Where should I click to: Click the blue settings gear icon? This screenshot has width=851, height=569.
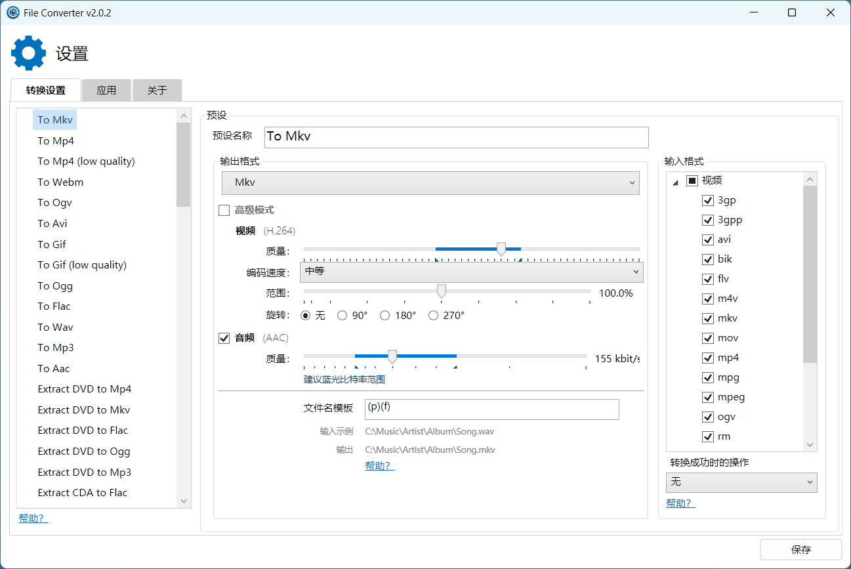pos(29,53)
